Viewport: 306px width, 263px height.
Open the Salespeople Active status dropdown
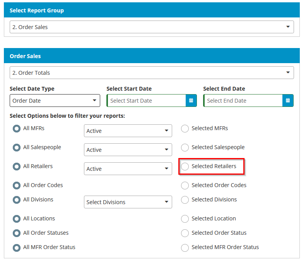tap(128, 150)
